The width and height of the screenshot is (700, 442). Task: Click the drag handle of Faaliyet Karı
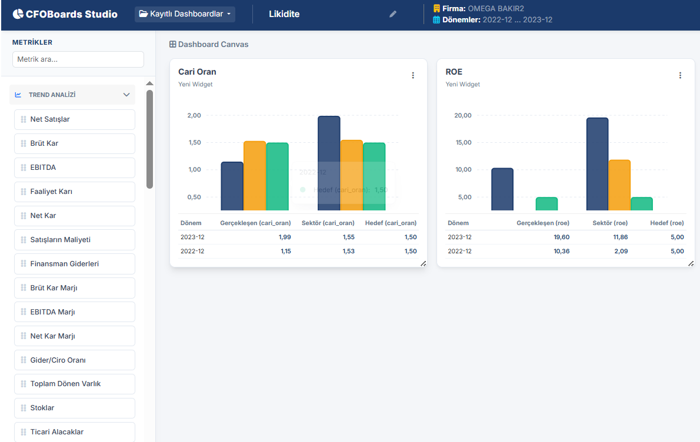pyautogui.click(x=24, y=192)
